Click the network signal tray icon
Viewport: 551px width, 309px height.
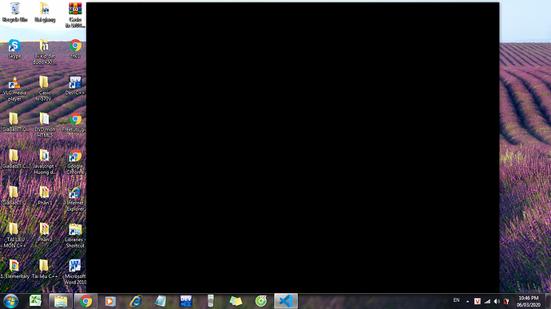pyautogui.click(x=487, y=301)
